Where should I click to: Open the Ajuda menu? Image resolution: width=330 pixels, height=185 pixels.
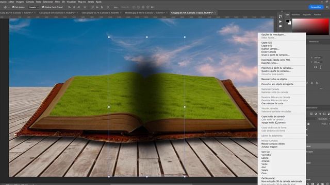(98, 2)
